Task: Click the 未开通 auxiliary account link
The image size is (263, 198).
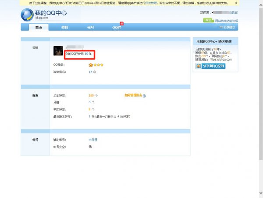Action: click(x=93, y=140)
